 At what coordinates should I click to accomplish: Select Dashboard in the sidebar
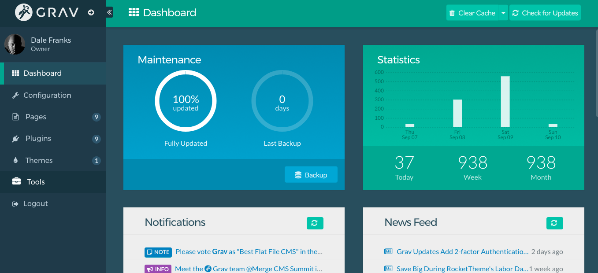[53, 73]
